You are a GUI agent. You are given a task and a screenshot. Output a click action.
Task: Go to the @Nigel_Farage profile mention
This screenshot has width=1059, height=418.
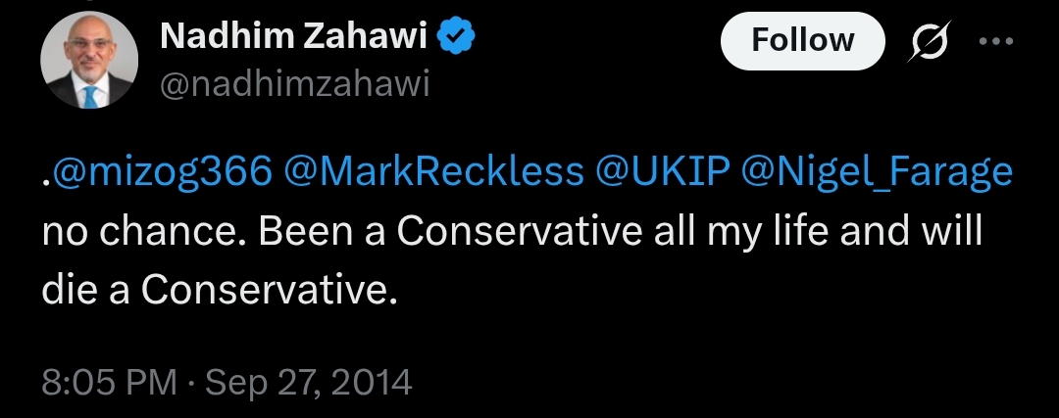click(878, 172)
